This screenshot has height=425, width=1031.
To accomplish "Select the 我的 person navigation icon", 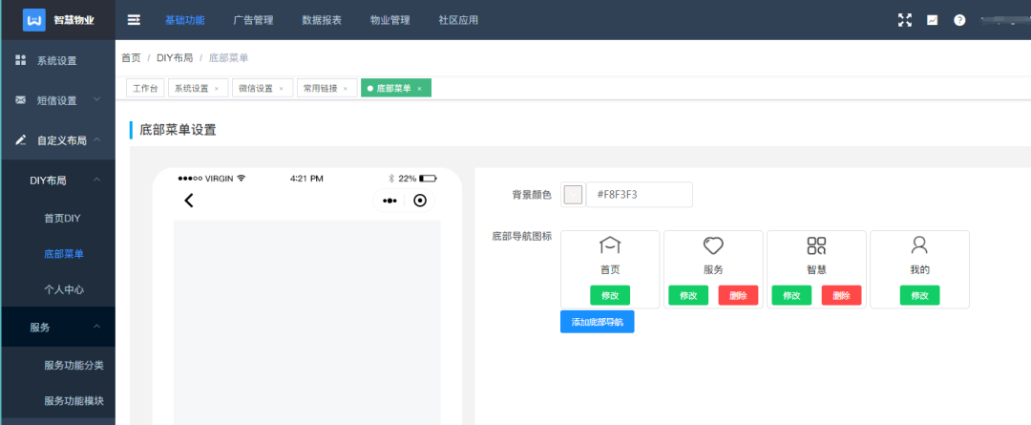I will click(x=919, y=245).
